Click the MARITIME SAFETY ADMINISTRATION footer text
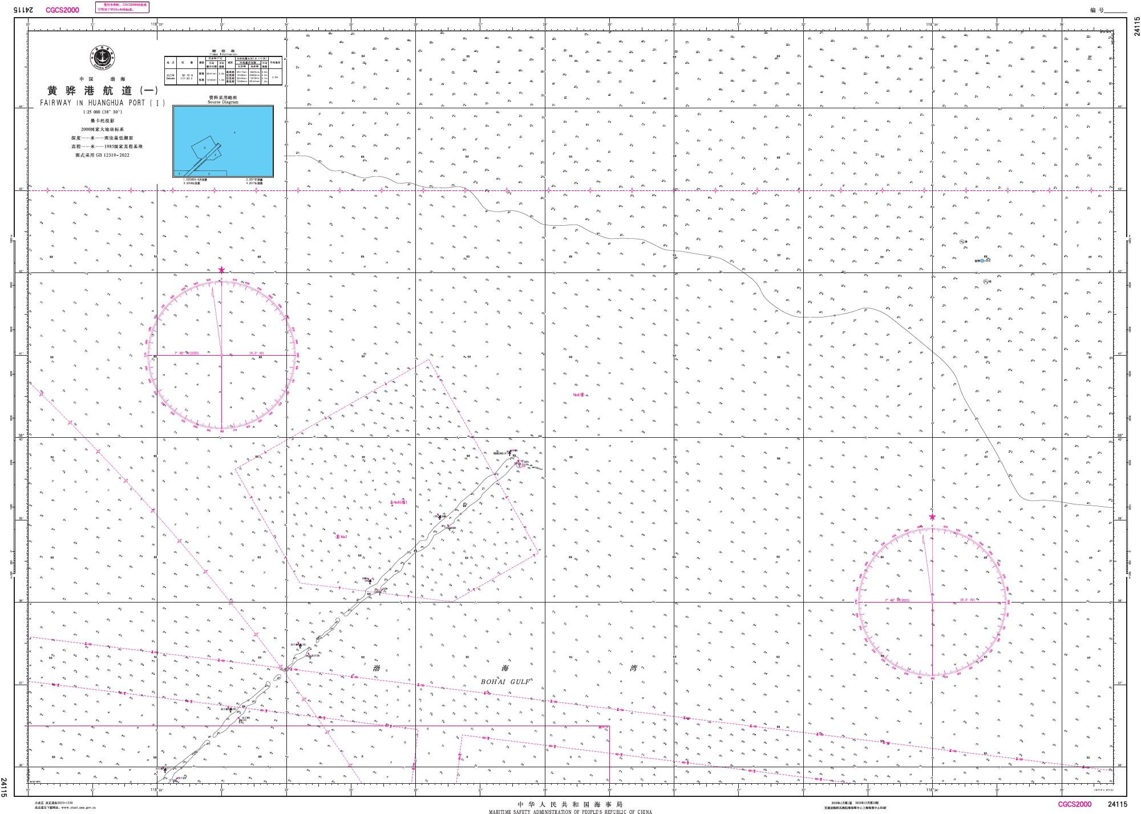 point(570,811)
